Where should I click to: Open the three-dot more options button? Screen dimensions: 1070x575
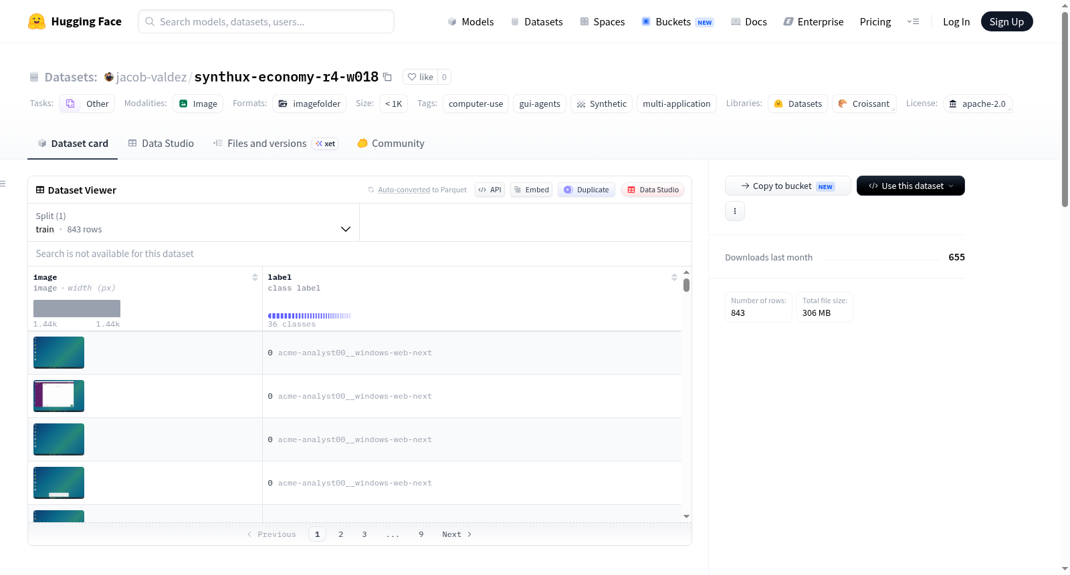coord(735,211)
